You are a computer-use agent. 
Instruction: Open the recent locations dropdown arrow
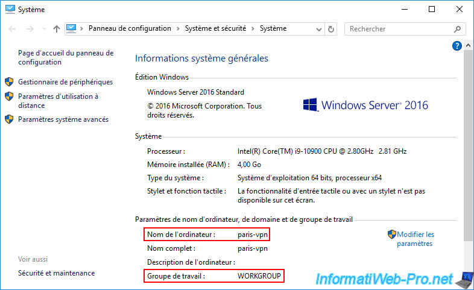[42, 29]
